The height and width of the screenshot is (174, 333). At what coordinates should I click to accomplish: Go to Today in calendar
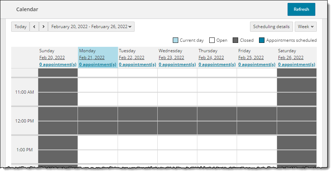21,27
